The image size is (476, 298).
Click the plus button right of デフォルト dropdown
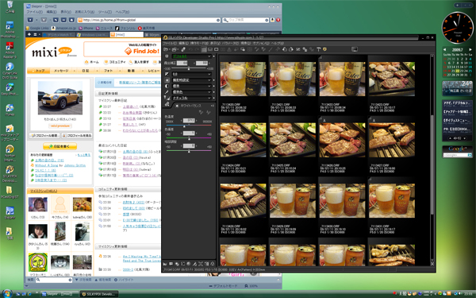click(x=213, y=56)
